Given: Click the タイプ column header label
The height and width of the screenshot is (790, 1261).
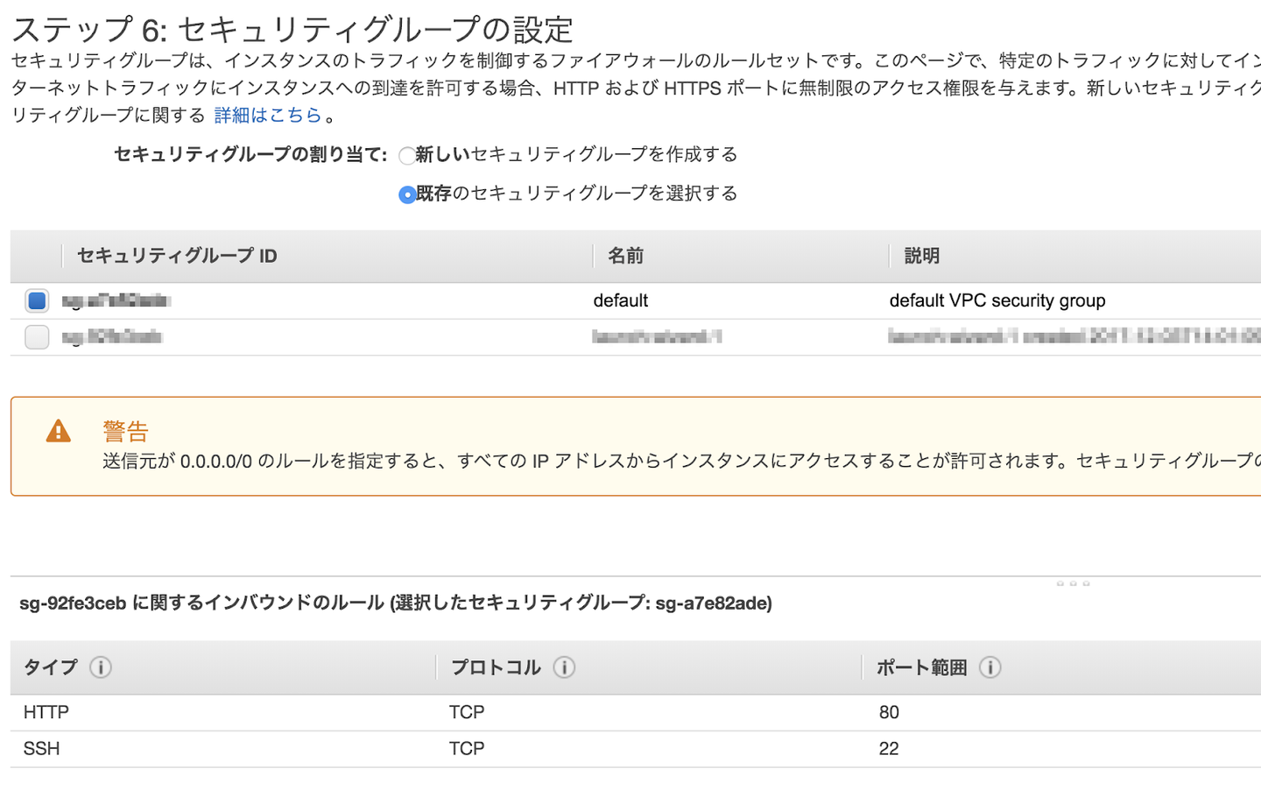Looking at the screenshot, I should point(50,667).
